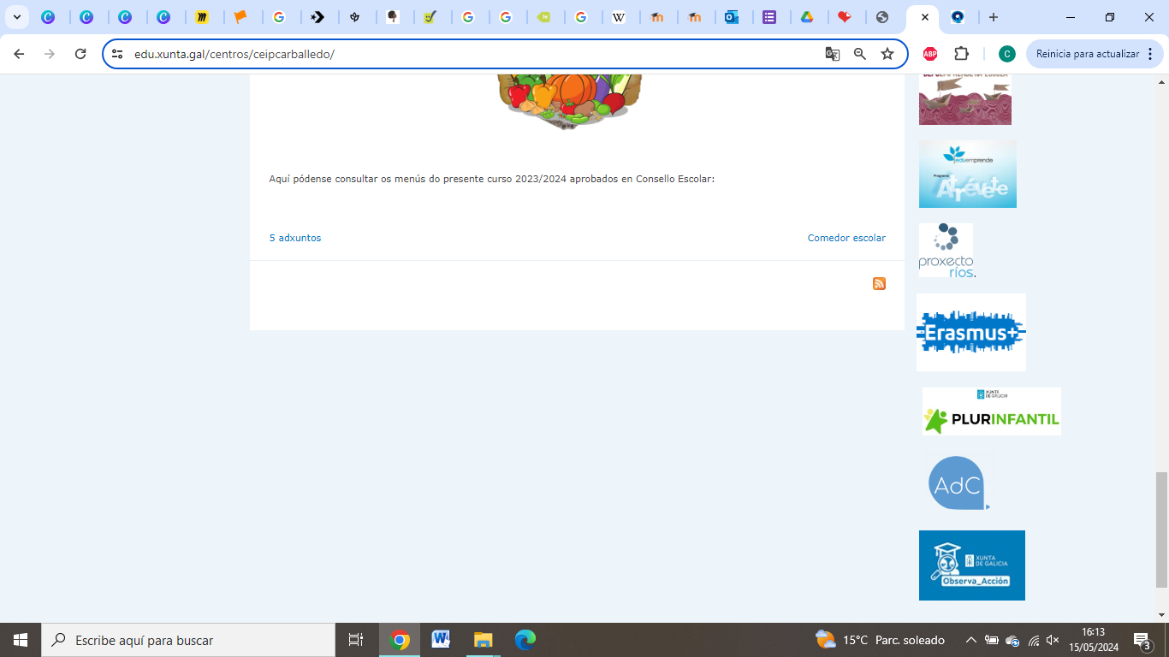Click the Google Translate icon in address bar
This screenshot has width=1169, height=657.
coord(832,54)
